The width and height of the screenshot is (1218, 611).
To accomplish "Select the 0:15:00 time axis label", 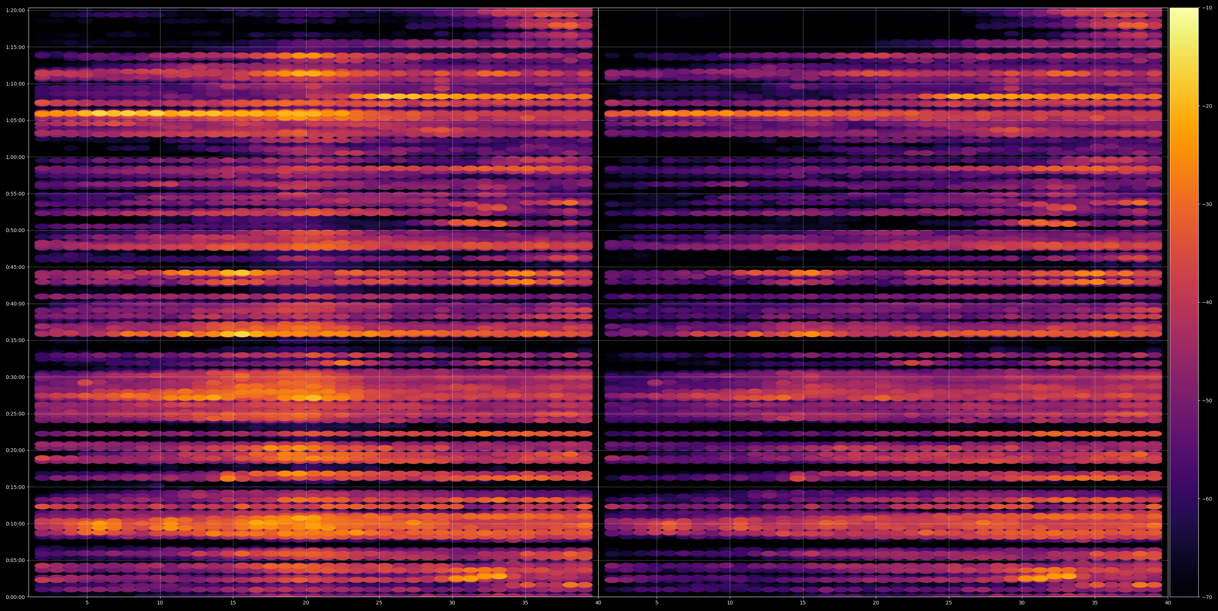I will coord(15,487).
